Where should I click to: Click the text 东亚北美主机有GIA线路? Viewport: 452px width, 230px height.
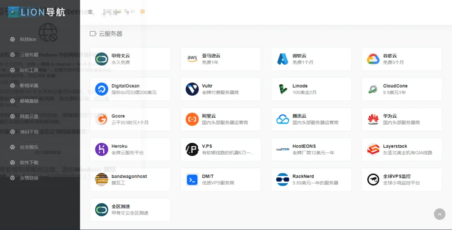[407, 152]
